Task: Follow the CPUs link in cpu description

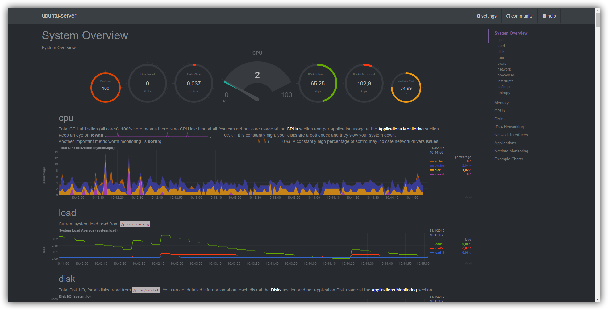Action: click(292, 129)
